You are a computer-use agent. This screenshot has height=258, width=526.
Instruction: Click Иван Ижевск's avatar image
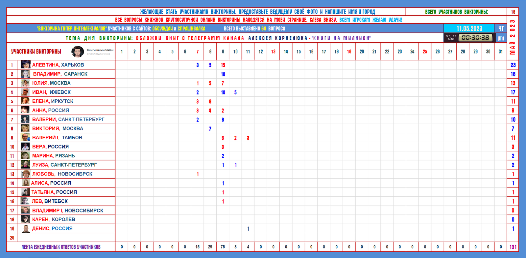pos(26,92)
